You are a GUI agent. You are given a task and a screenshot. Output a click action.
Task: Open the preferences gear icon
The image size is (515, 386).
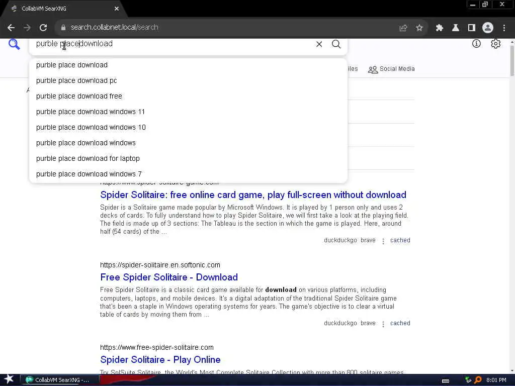495,44
